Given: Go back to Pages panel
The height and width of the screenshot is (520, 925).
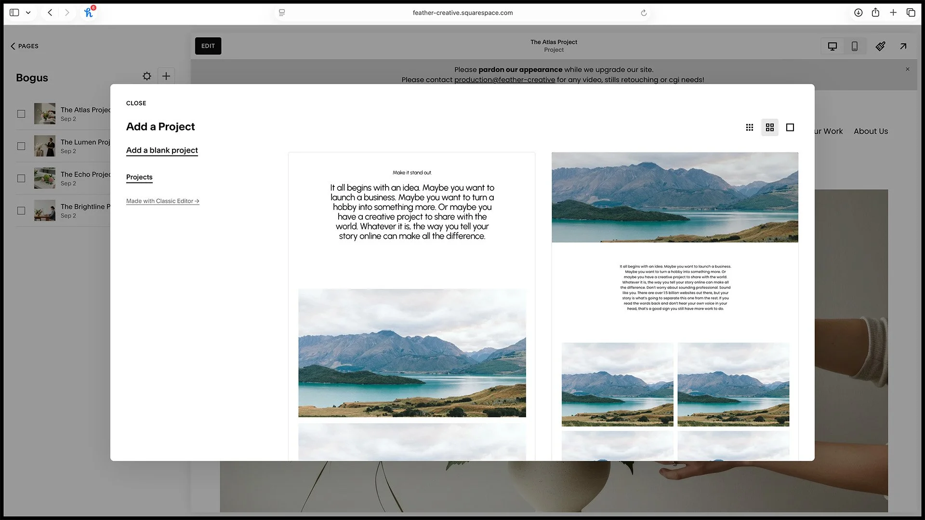Looking at the screenshot, I should [25, 46].
